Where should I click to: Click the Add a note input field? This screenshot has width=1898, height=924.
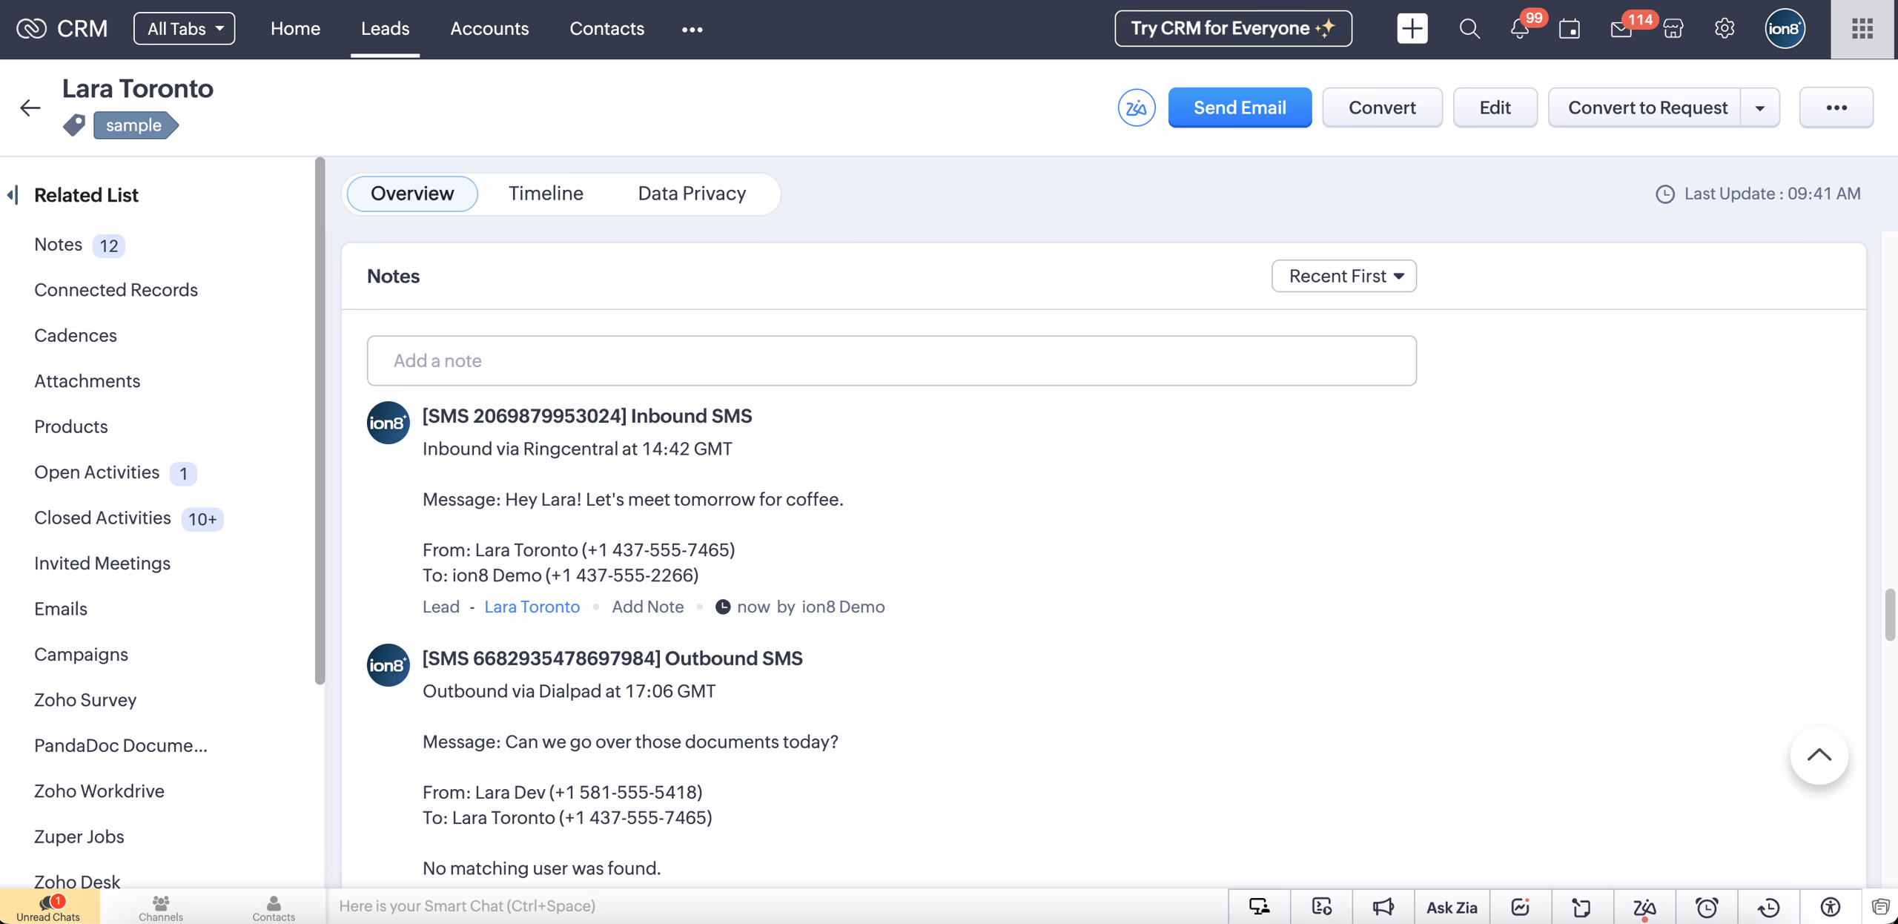890,360
